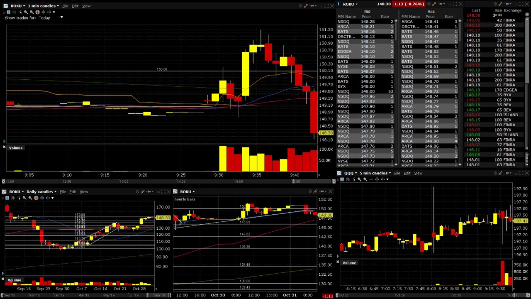This screenshot has width=531, height=299.
Task: Click the zoom out magnifier in 1 min chart
Action: pyautogui.click(x=32, y=12)
